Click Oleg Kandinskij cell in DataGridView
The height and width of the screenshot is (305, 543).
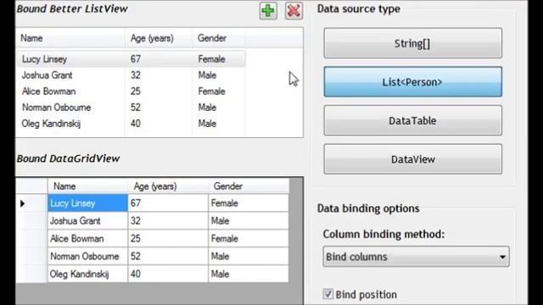[87, 274]
